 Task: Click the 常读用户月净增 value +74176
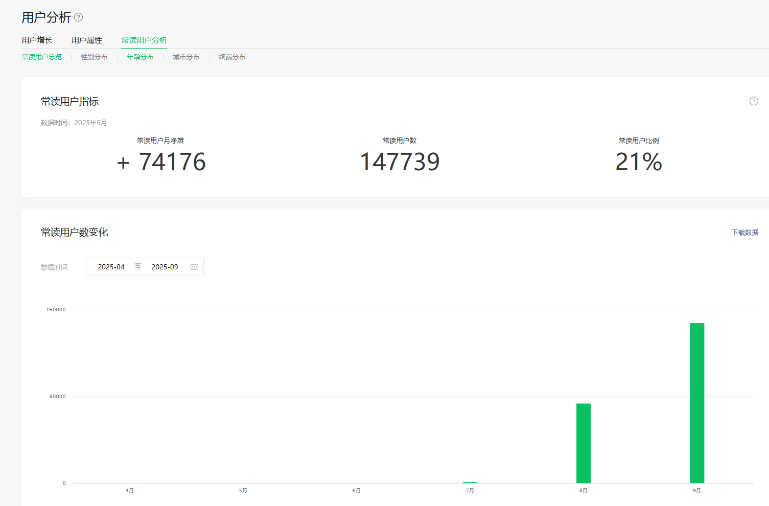click(x=161, y=162)
